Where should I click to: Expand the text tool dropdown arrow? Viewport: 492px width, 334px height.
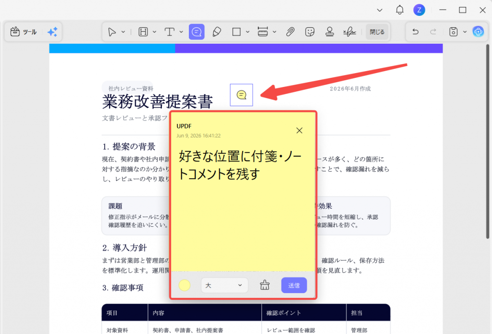181,32
